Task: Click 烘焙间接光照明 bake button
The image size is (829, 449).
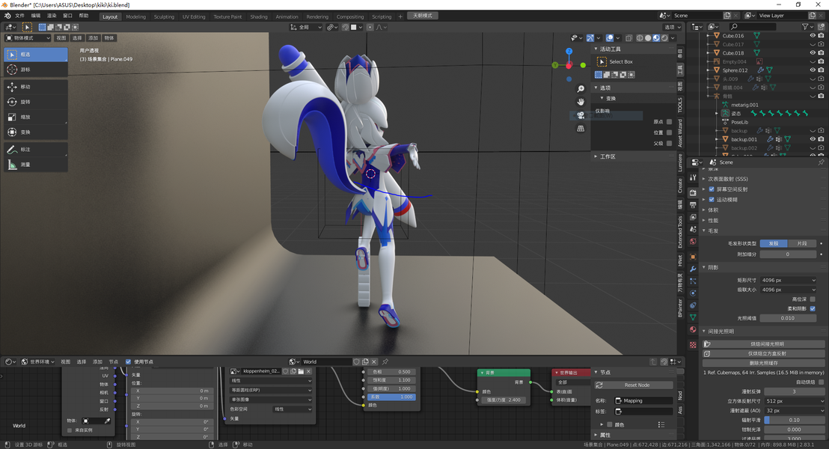Action: tap(763, 344)
